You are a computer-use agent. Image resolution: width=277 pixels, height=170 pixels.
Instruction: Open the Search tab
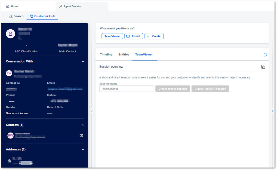(x=16, y=16)
